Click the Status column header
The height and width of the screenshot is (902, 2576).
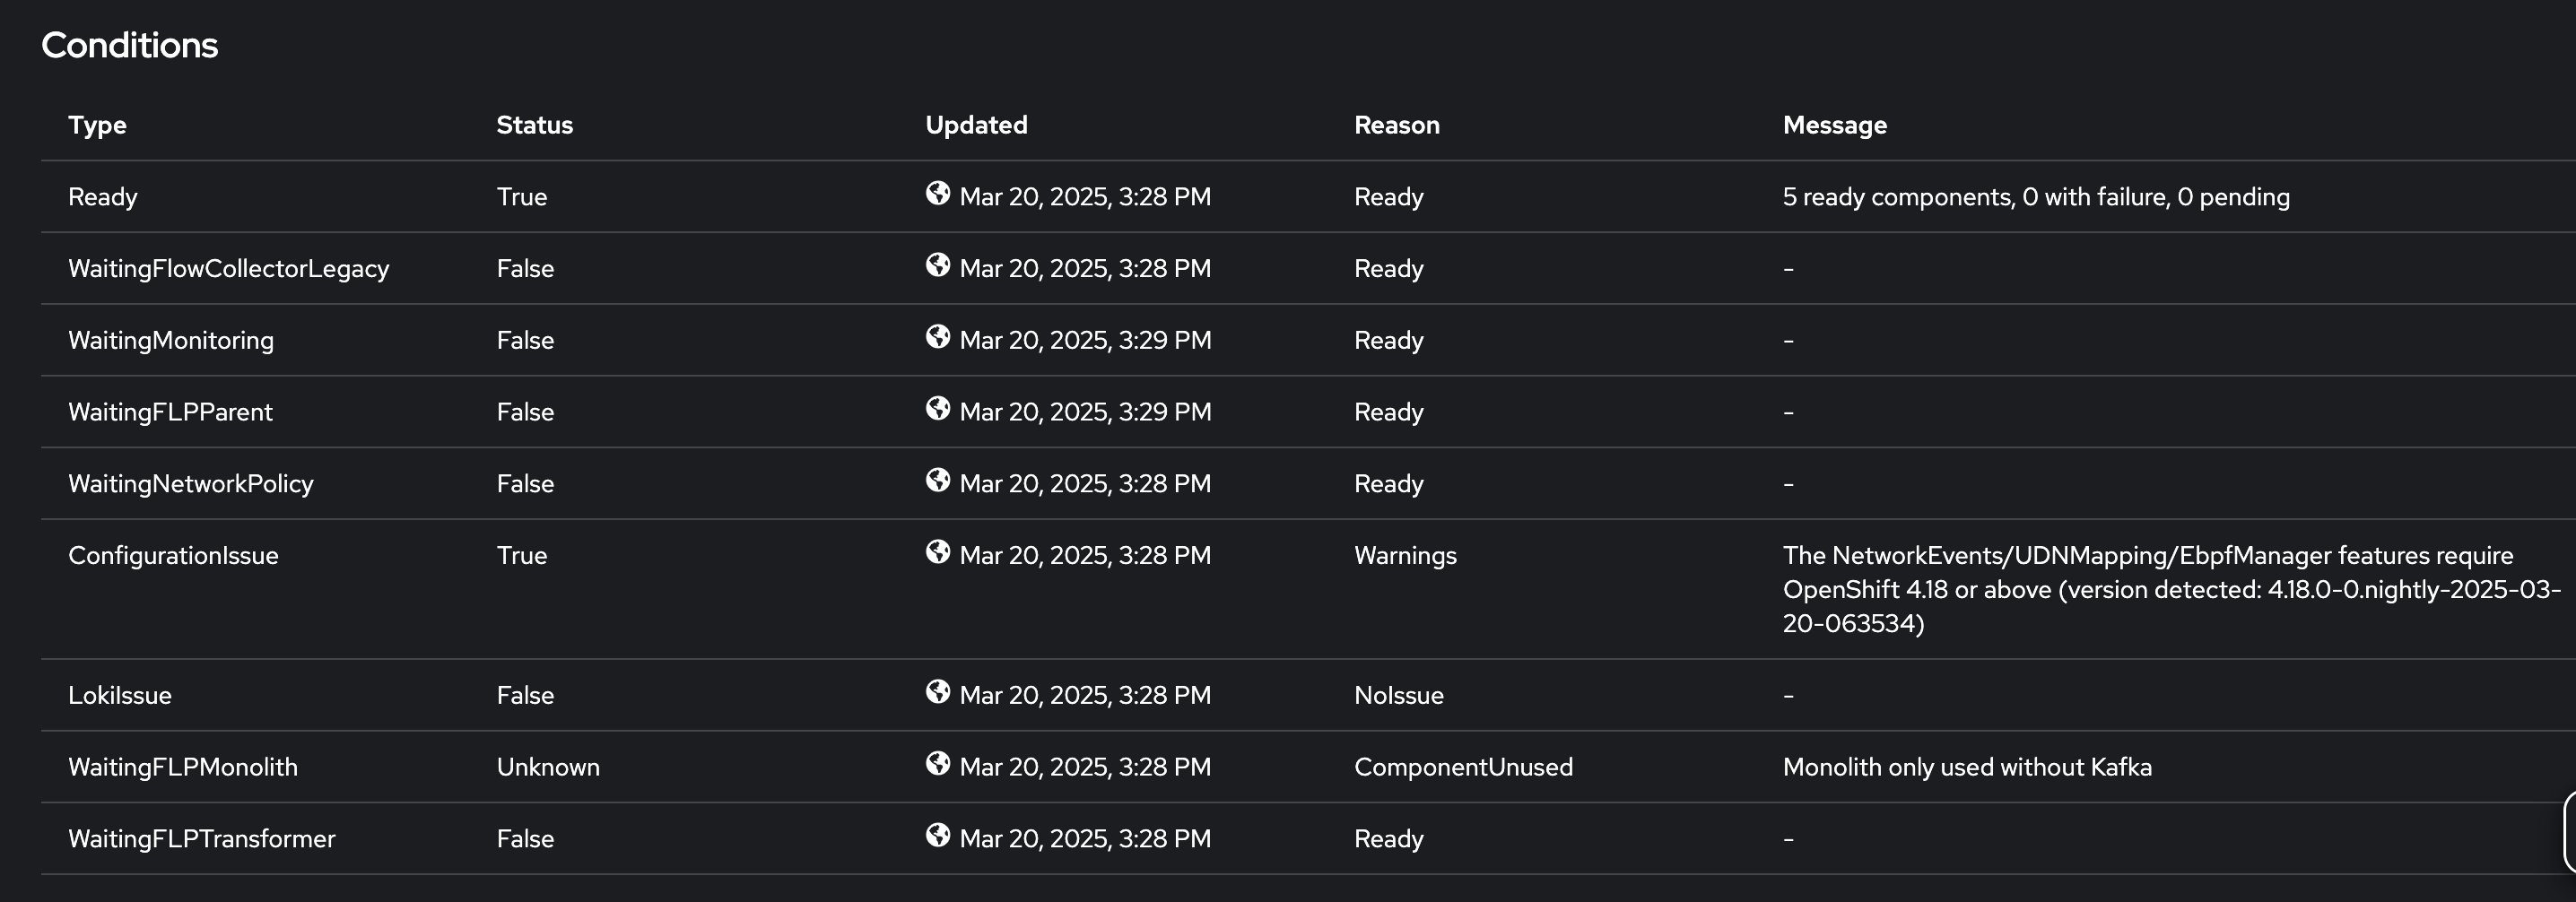coord(534,125)
